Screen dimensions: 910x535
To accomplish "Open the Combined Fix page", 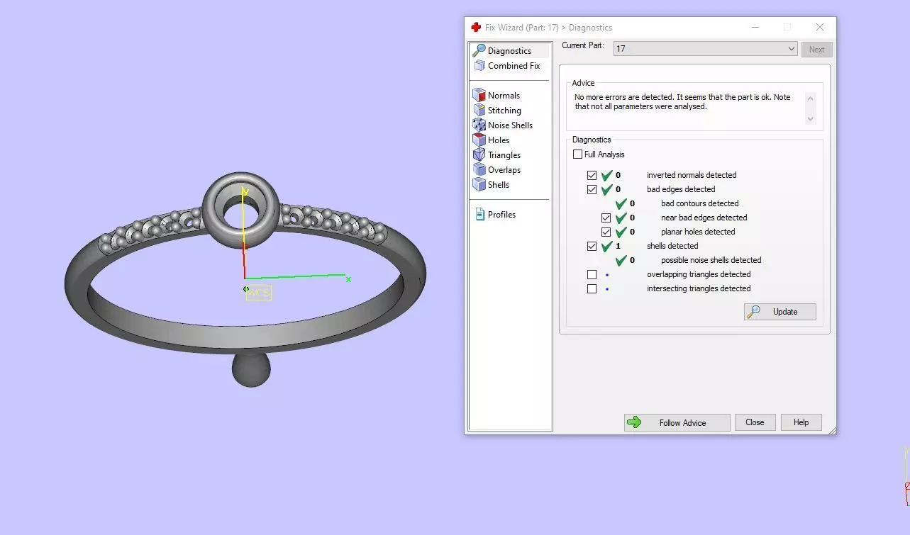I will pyautogui.click(x=514, y=66).
